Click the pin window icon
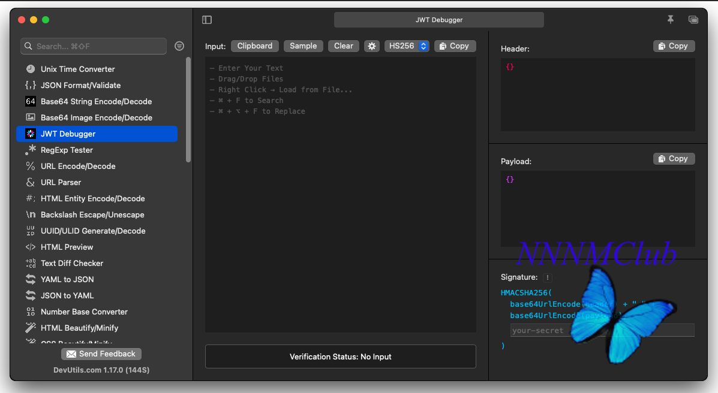718x393 pixels. pos(671,20)
